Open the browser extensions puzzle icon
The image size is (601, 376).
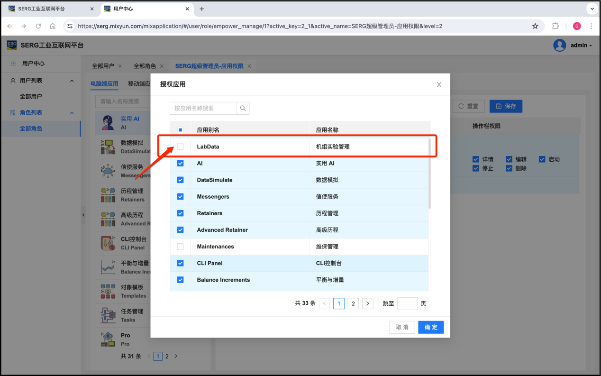(x=556, y=26)
